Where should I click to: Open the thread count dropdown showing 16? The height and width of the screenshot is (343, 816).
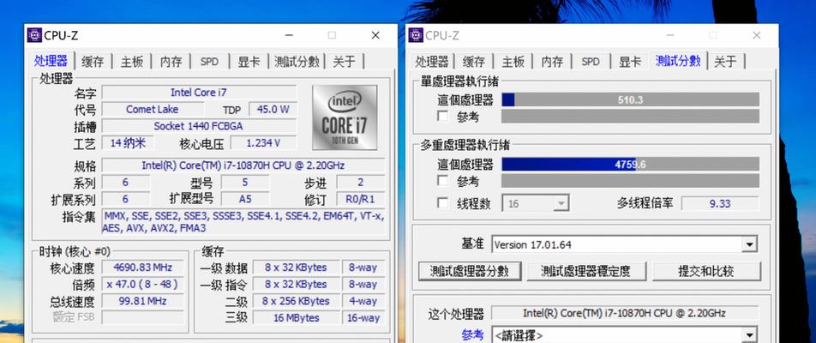pyautogui.click(x=536, y=203)
